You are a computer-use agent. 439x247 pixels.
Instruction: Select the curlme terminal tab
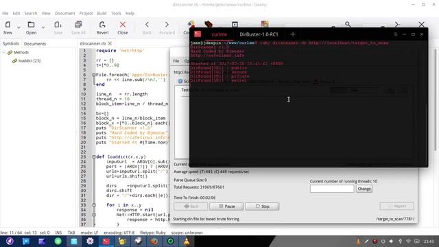219,34
